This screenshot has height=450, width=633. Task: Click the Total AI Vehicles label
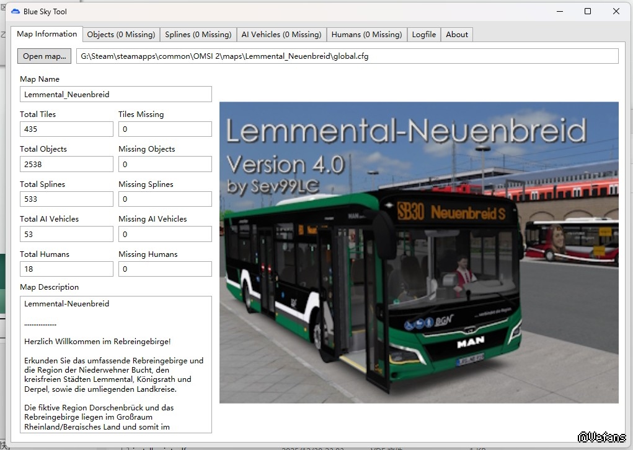49,219
